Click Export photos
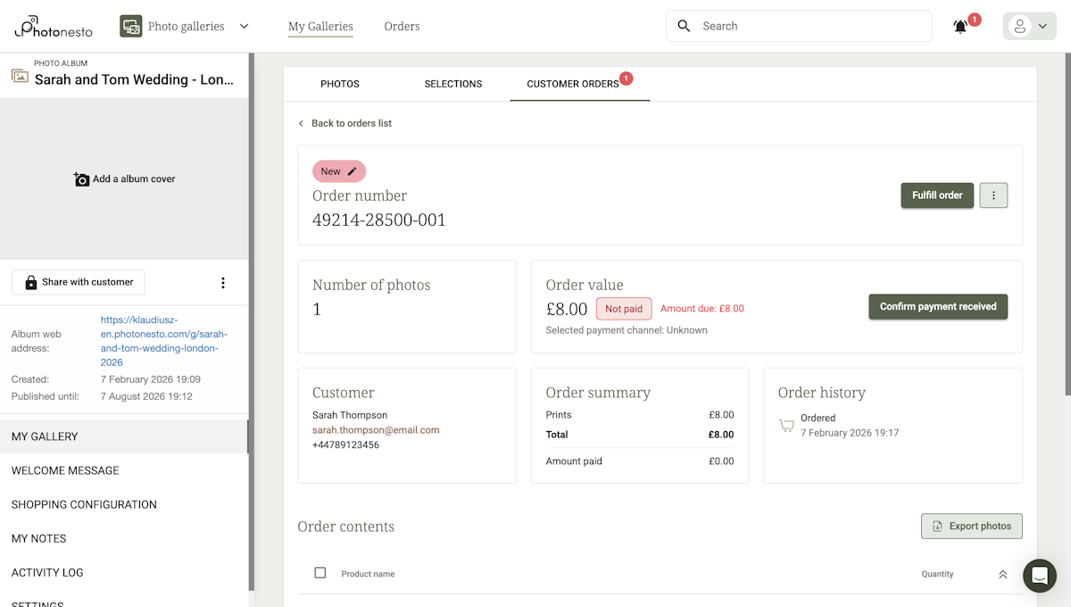 (971, 526)
